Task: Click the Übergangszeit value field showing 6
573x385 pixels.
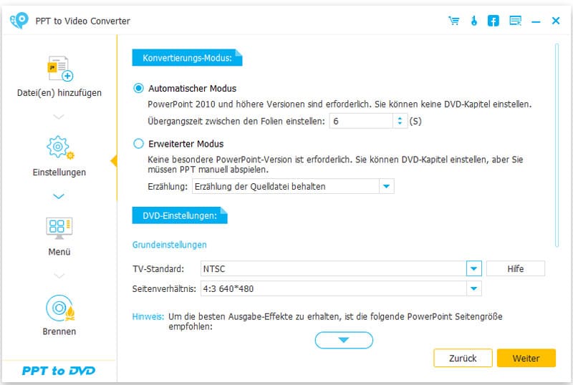Action: [361, 121]
